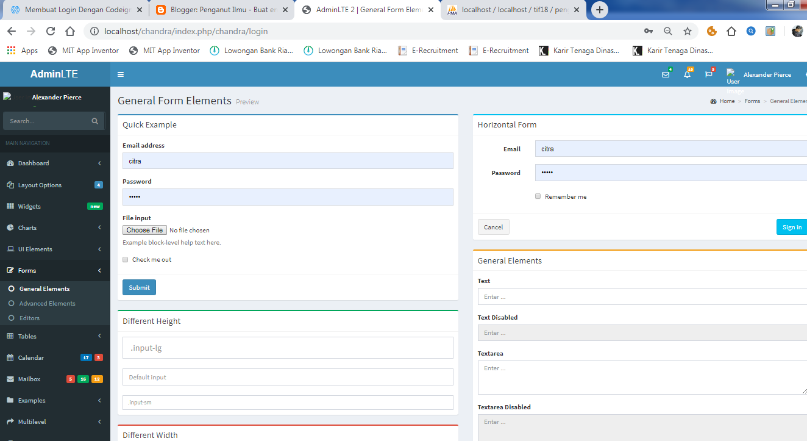
Task: Click the Widgets grid icon in the sidebar
Action: pyautogui.click(x=10, y=206)
